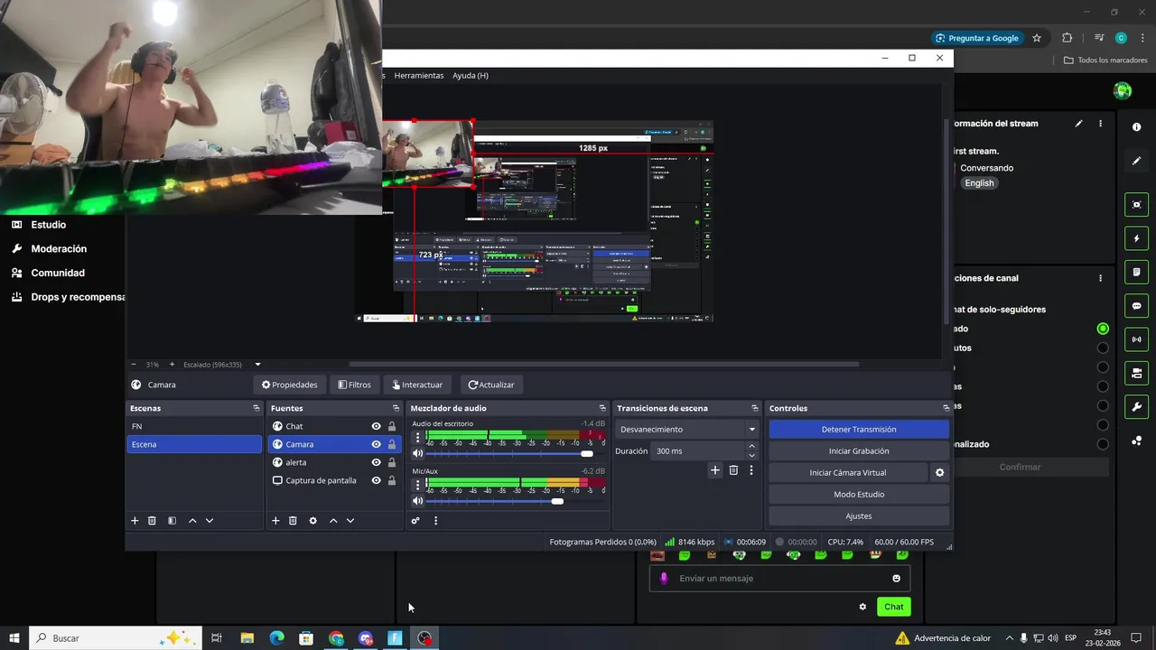Undock the Mezclador de audio panel
This screenshot has width=1156, height=650.
pos(602,409)
